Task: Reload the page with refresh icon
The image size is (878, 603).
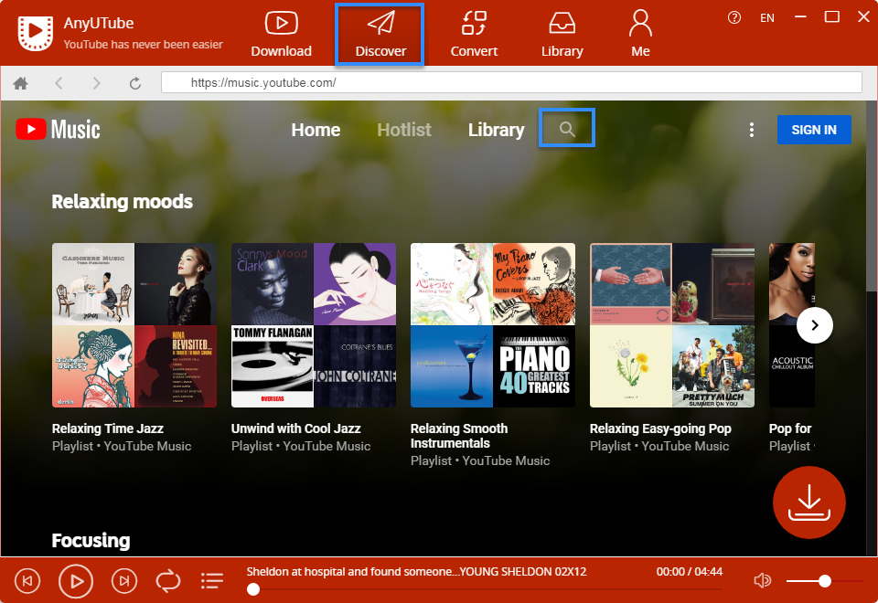Action: pos(135,83)
